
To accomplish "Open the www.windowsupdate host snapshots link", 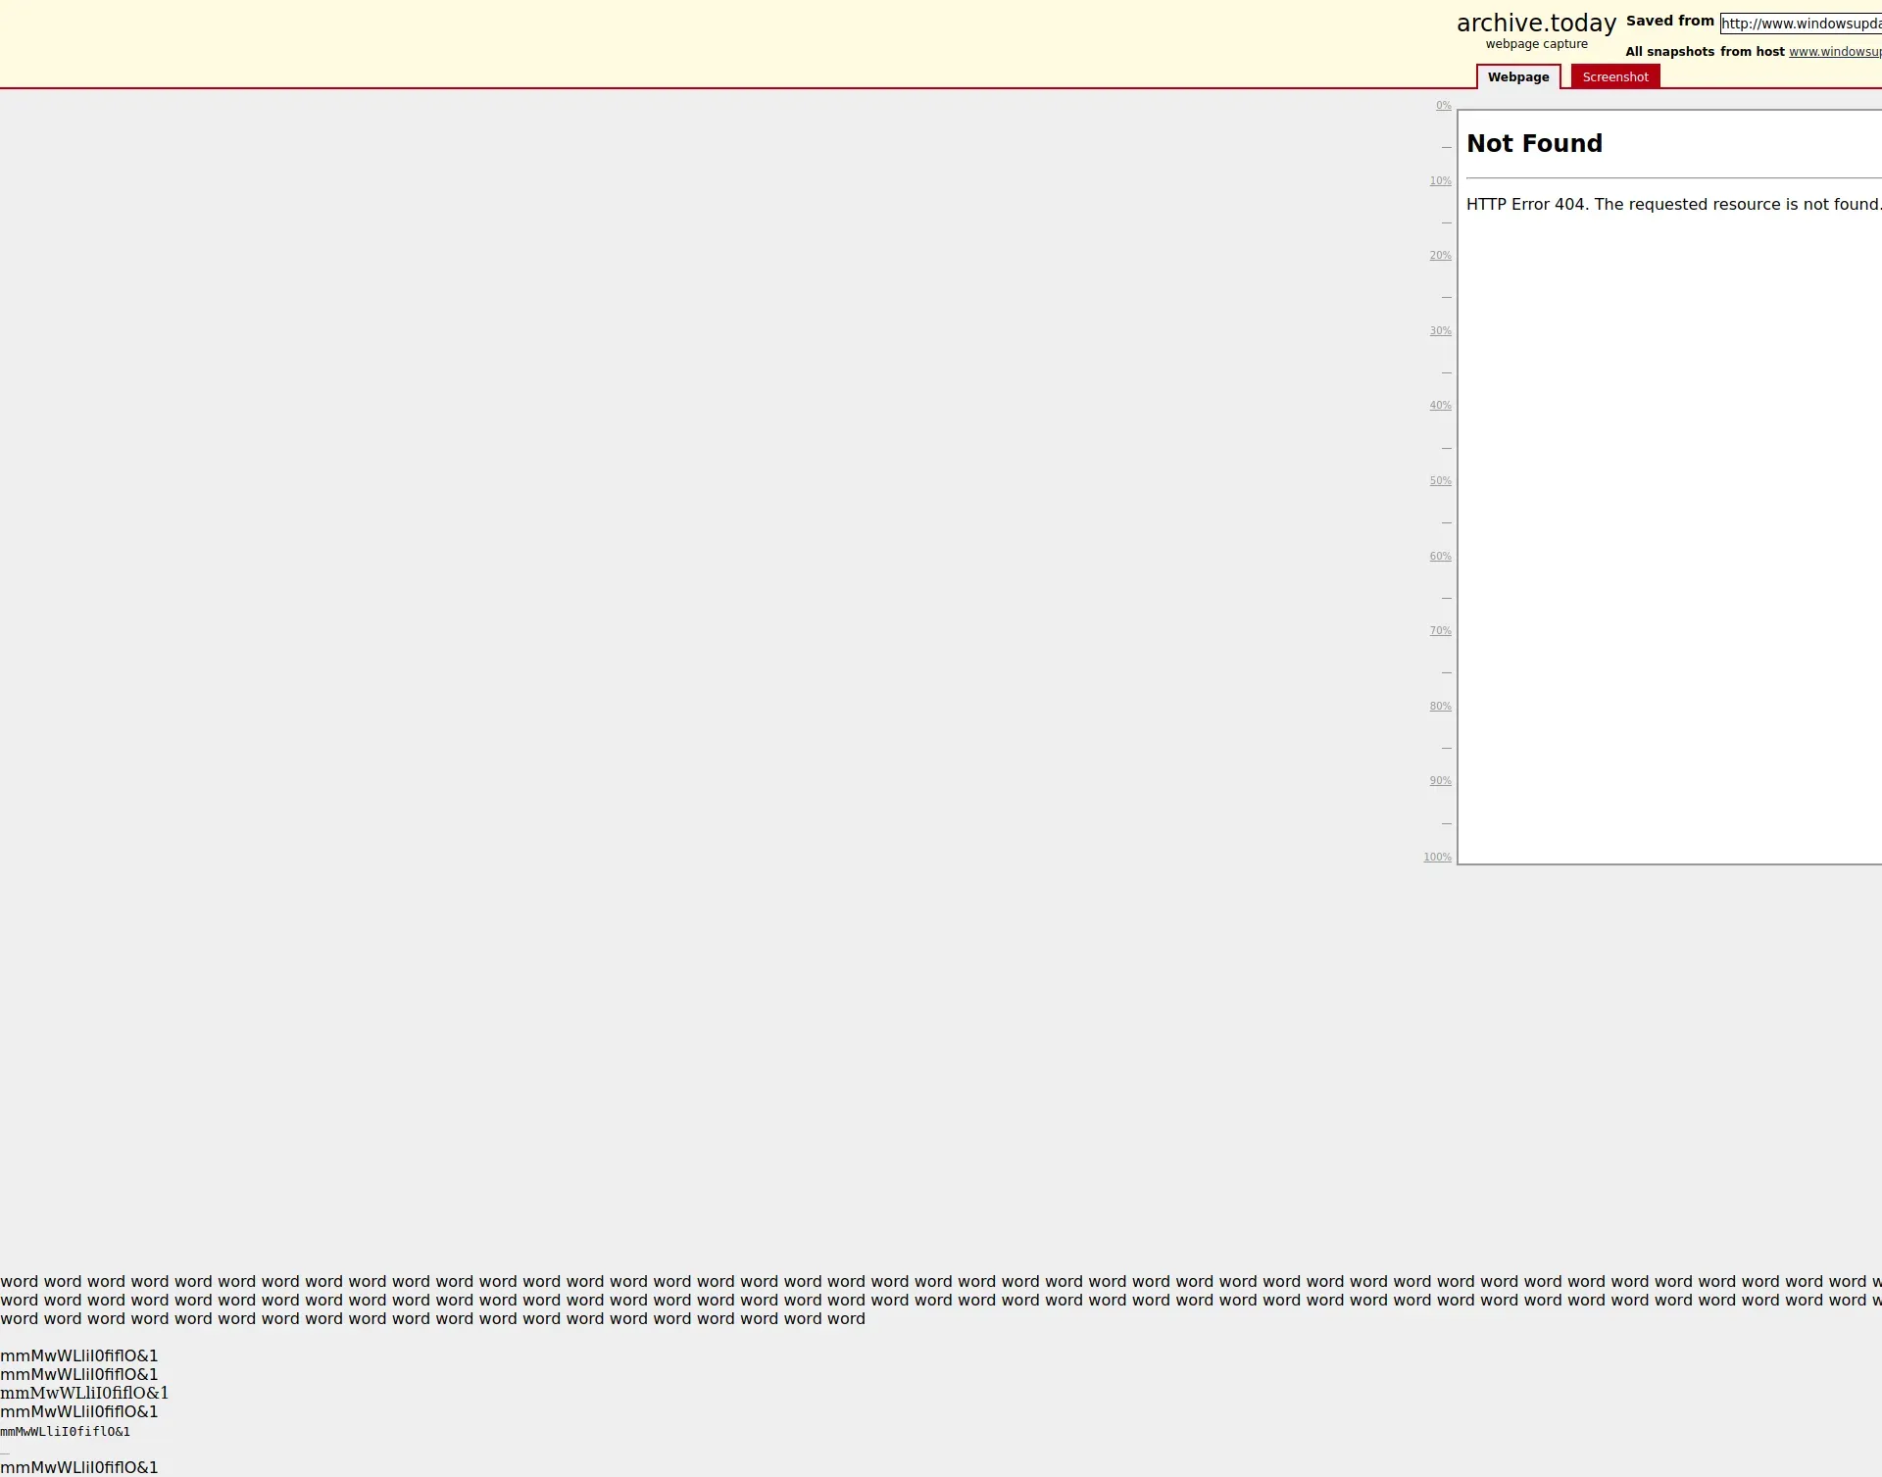I will 1834,52.
